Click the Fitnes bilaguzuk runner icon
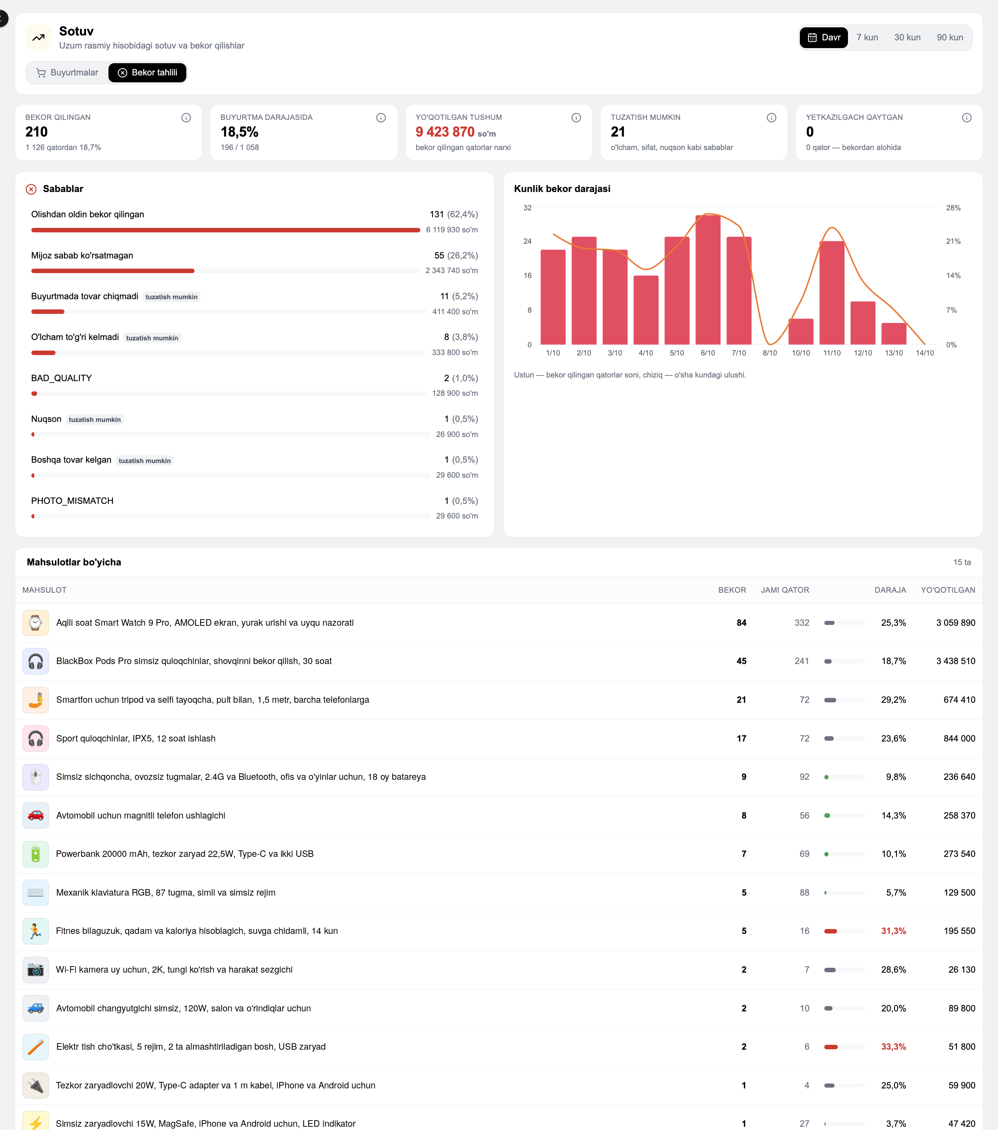 point(35,931)
